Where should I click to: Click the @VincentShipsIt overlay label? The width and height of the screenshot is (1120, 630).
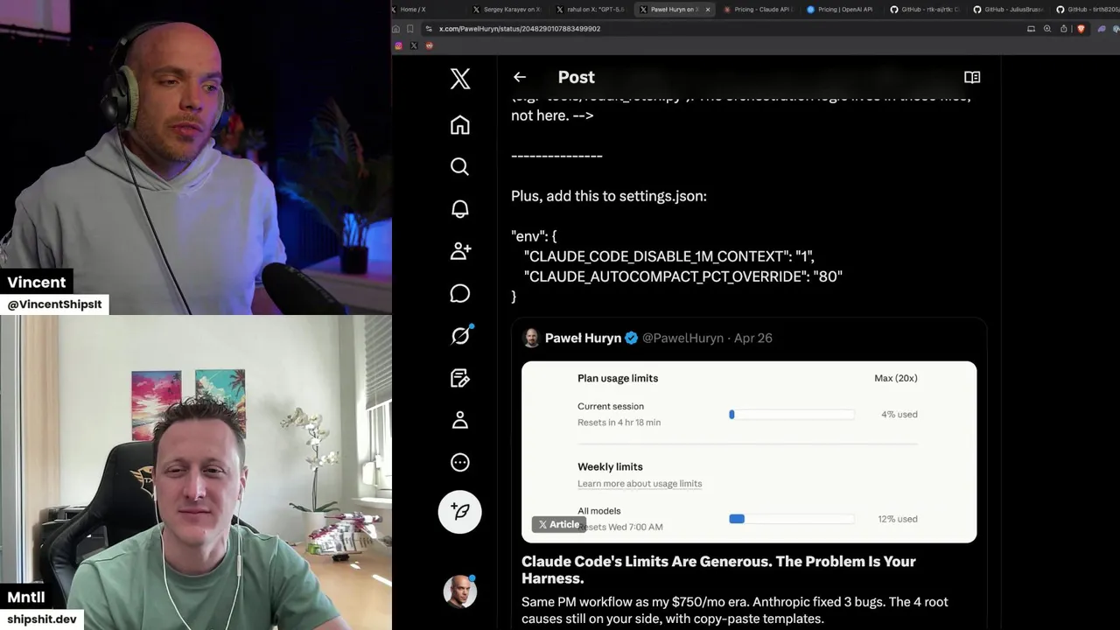coord(54,304)
